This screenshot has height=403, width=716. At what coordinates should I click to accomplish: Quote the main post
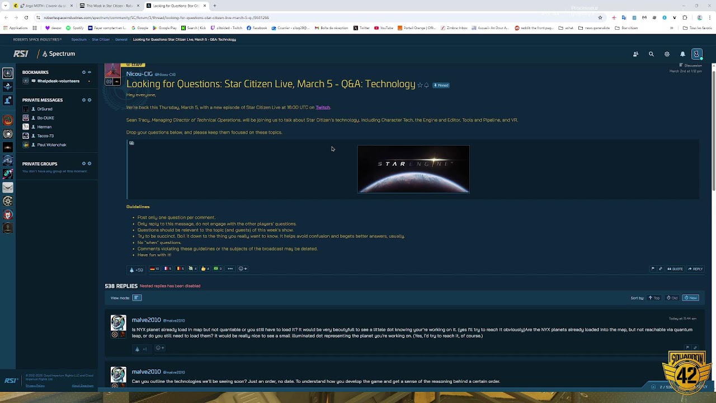coord(675,269)
